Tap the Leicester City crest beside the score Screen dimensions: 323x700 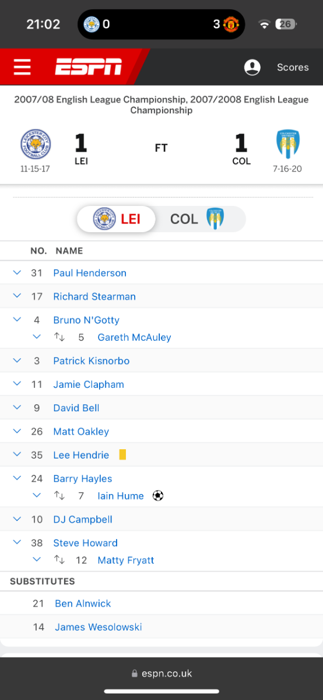36,145
